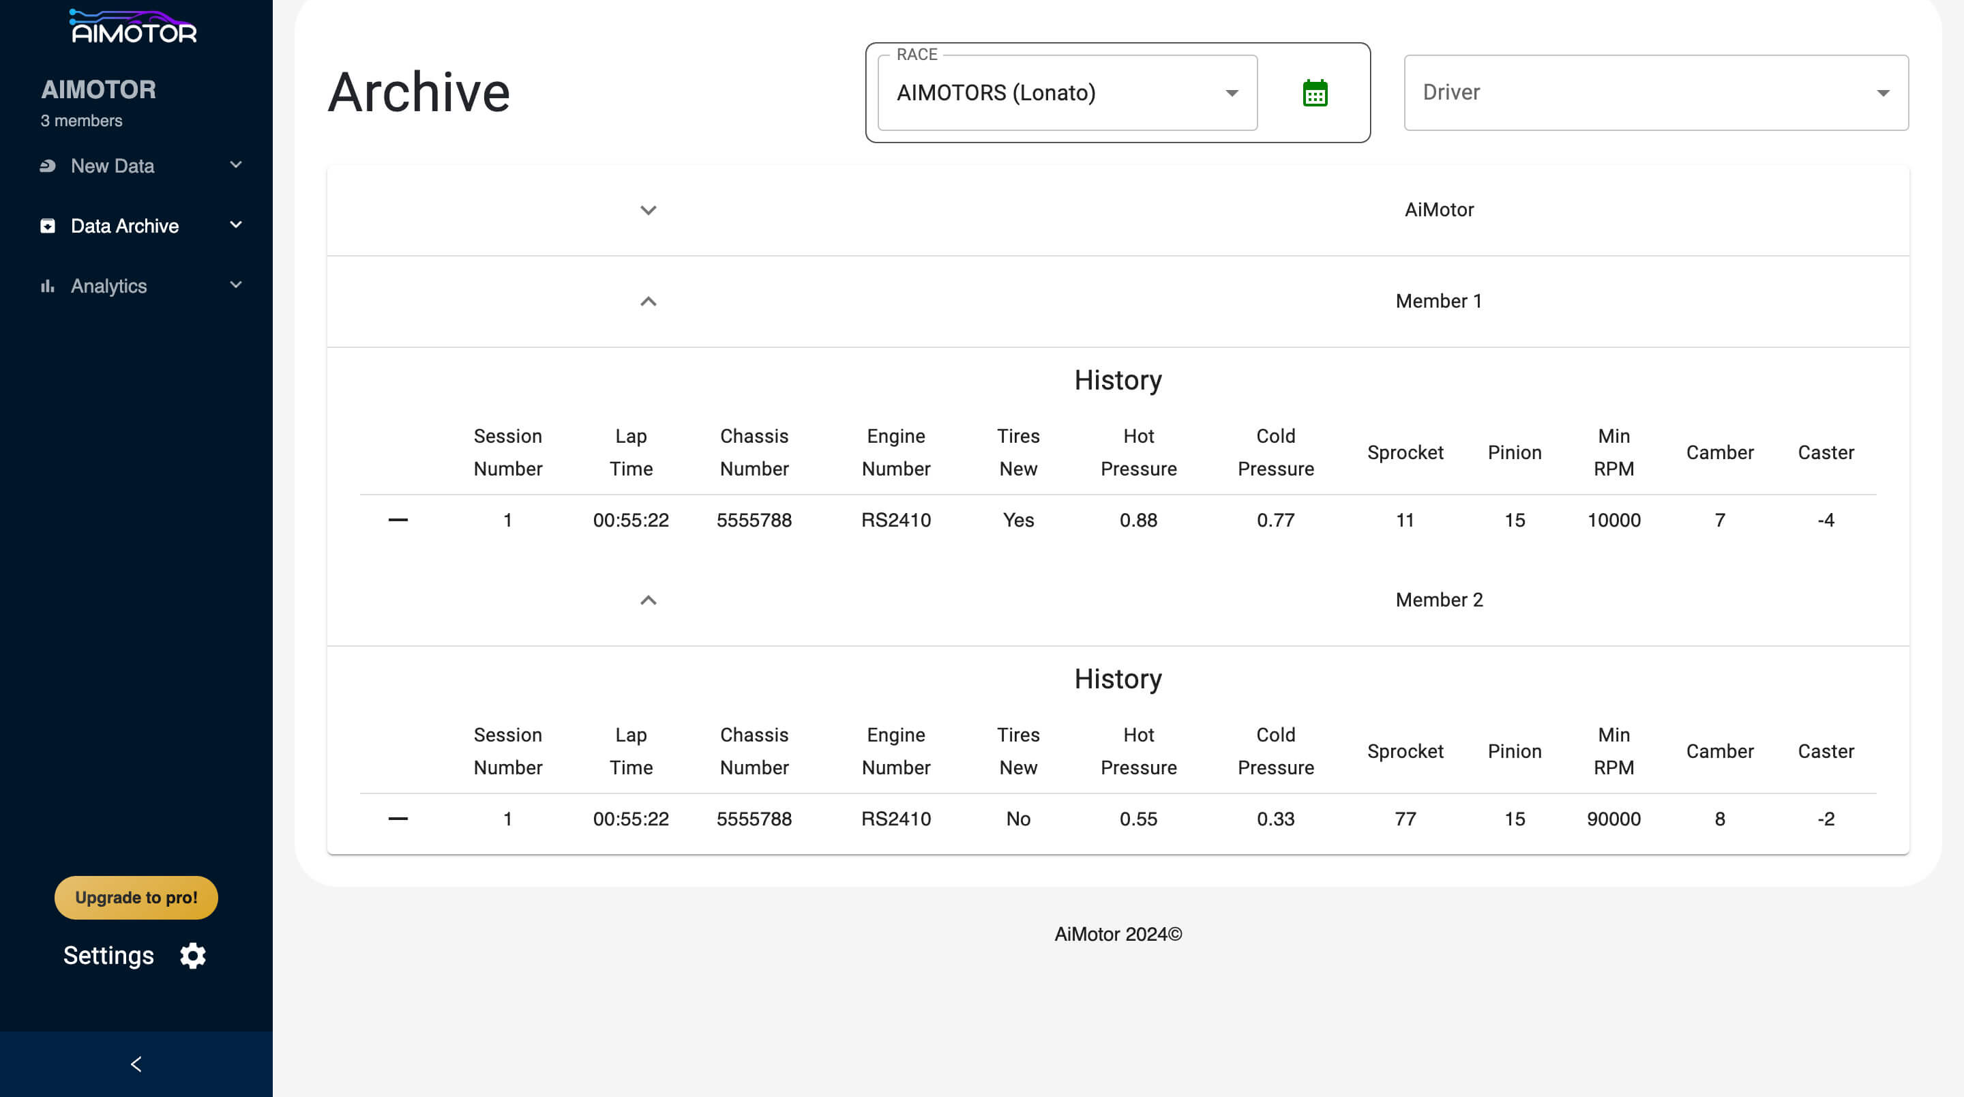Collapse Member 2 history section
The width and height of the screenshot is (1964, 1097).
pyautogui.click(x=648, y=600)
